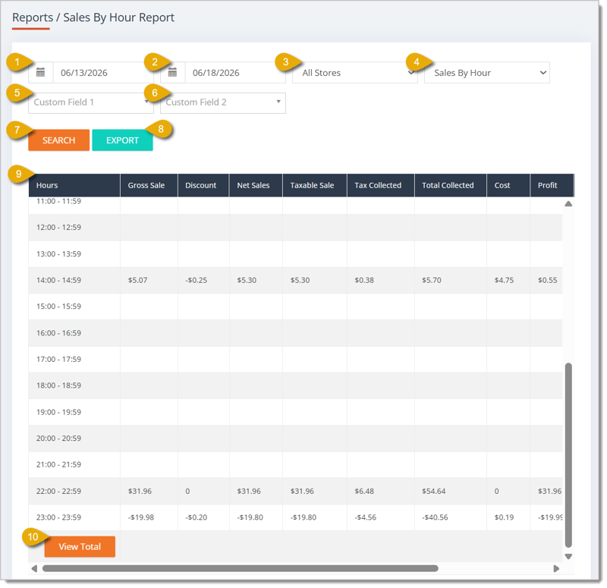Viewport: 607px width, 588px height.
Task: Click the View Total button
Action: click(80, 546)
